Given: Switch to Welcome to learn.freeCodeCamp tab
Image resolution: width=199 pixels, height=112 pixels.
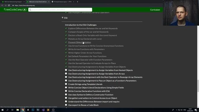Looking at the screenshot, I should (x=38, y=2).
